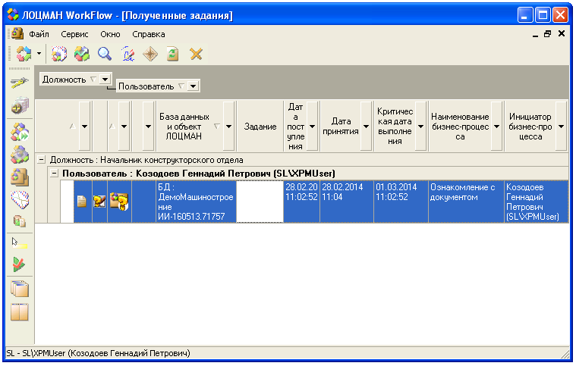This screenshot has height=366, width=576.
Task: Click the orange X delete toolbar icon
Action: [x=196, y=54]
